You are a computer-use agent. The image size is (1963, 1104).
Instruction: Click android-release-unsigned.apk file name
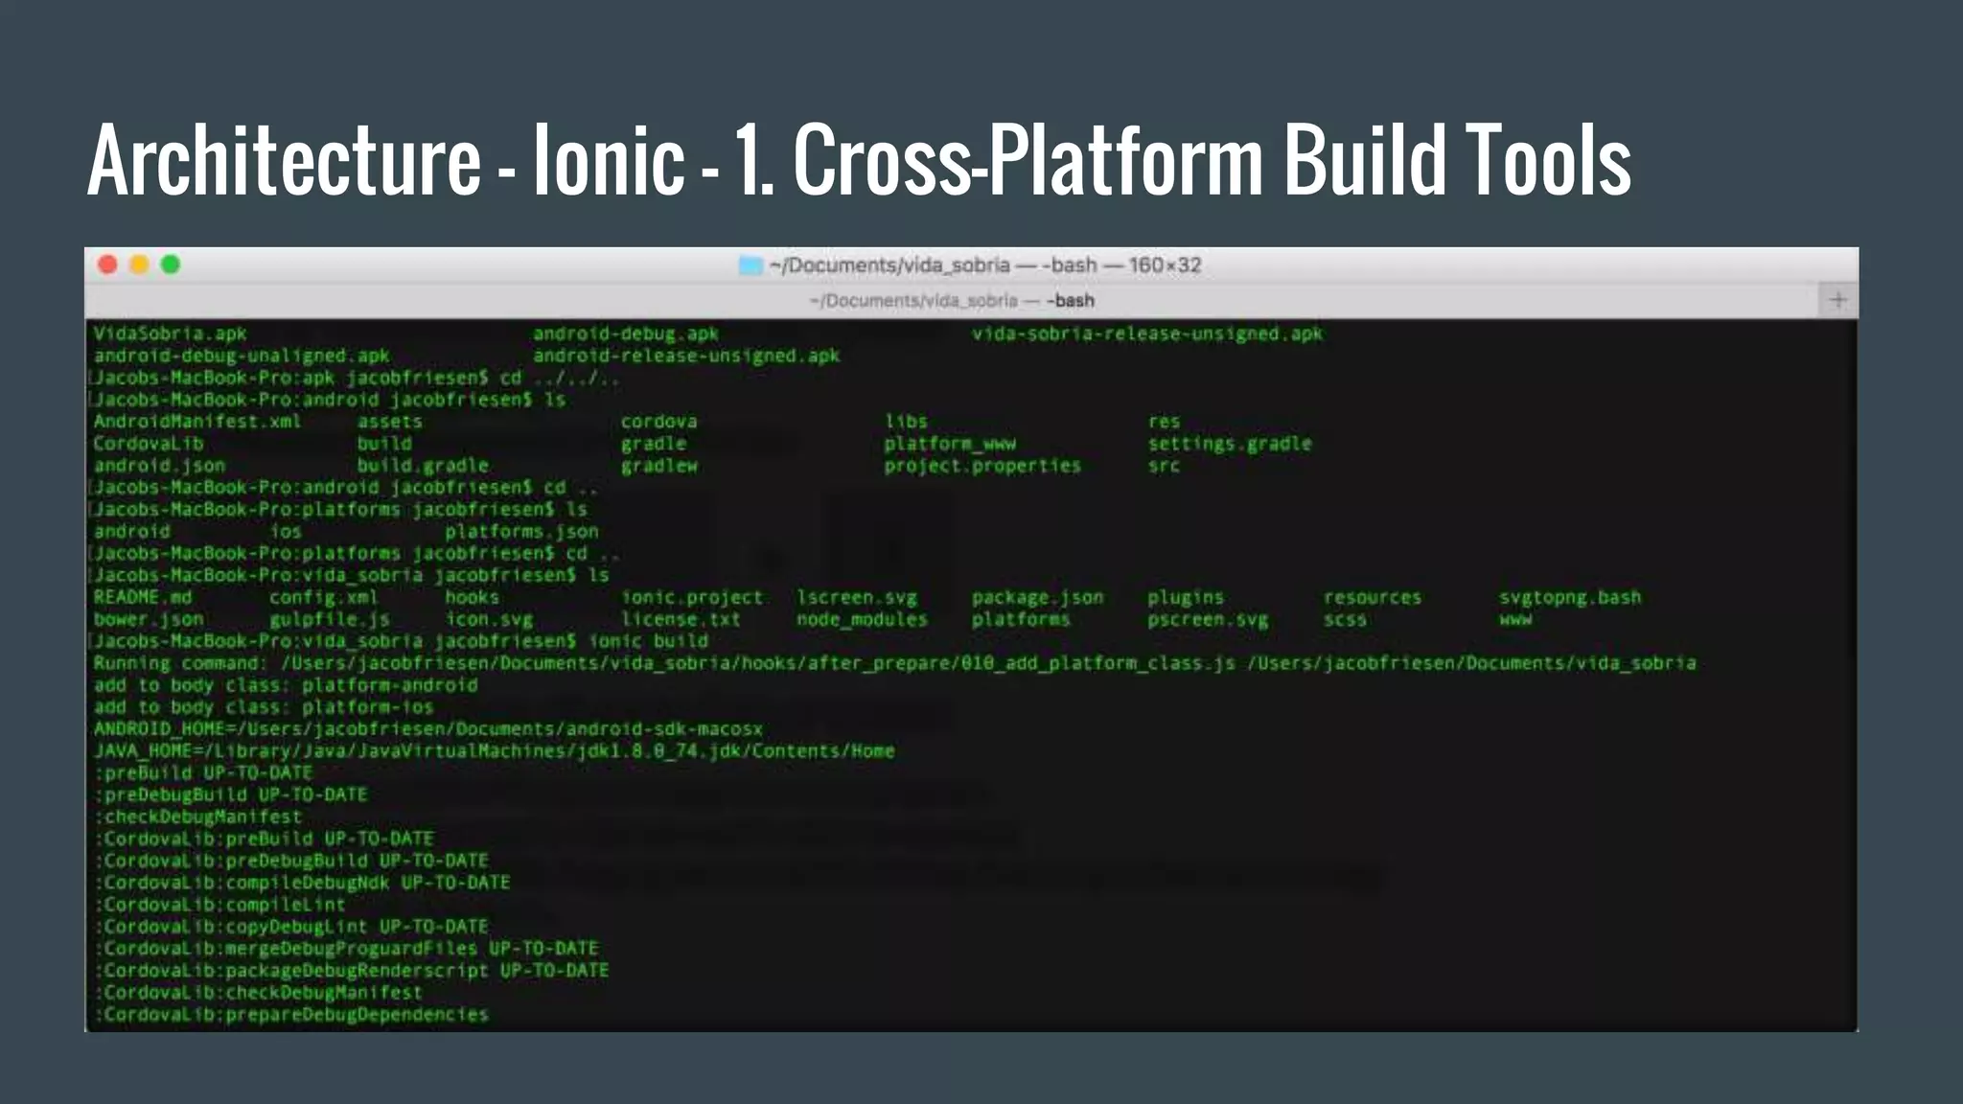(x=686, y=356)
